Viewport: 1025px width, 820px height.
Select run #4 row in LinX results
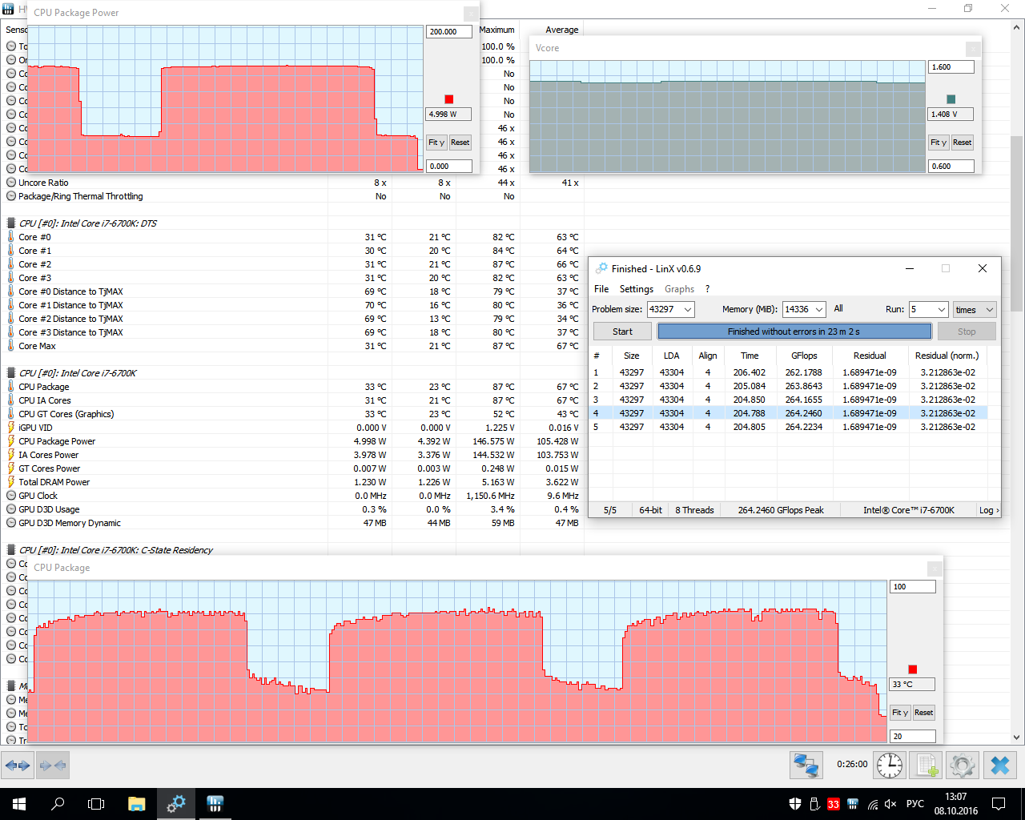[790, 413]
